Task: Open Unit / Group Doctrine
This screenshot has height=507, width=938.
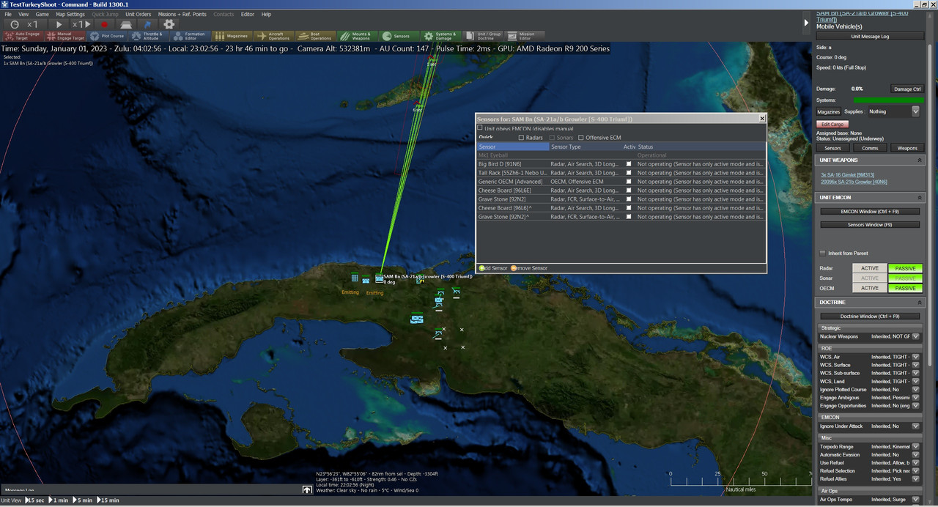Action: coord(483,35)
